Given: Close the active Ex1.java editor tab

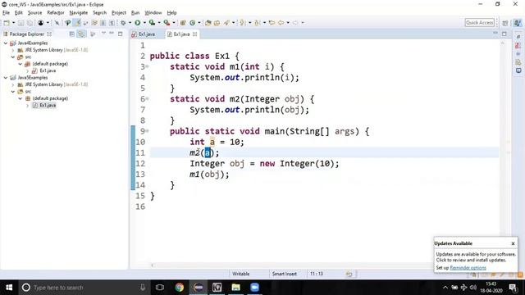Looking at the screenshot, I should (195, 34).
